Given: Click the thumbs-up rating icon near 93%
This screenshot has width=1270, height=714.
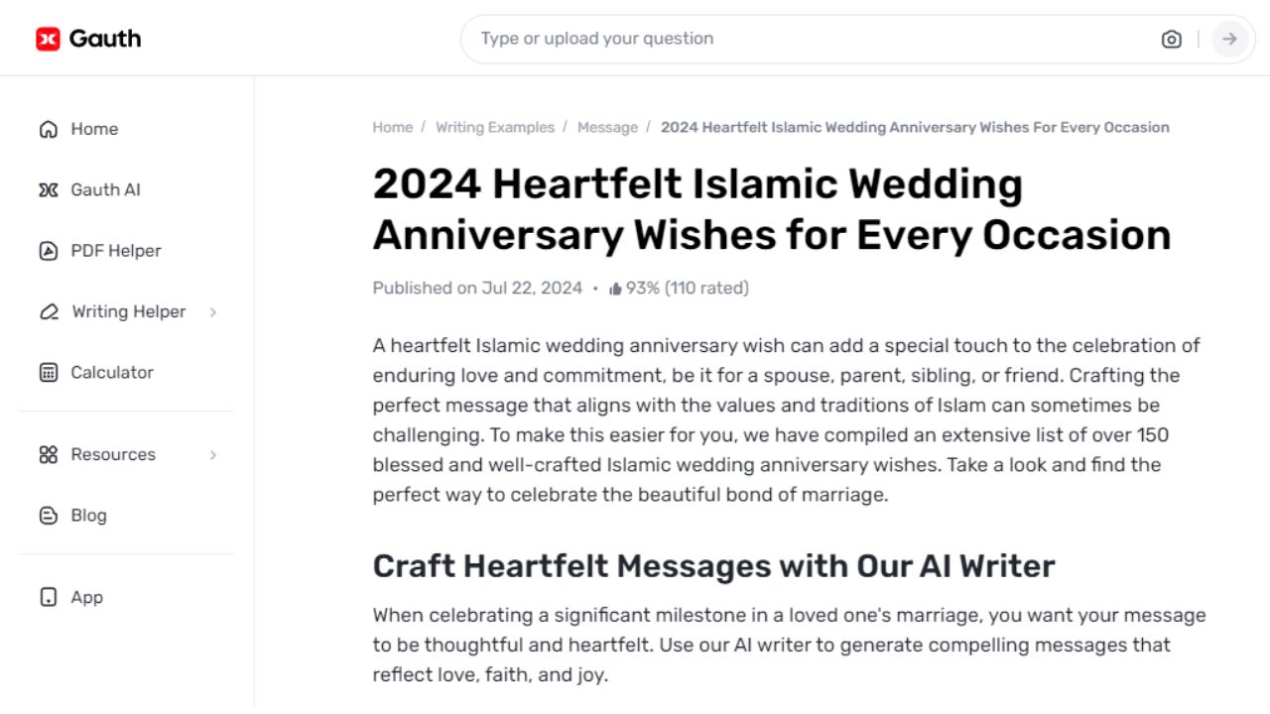Looking at the screenshot, I should pyautogui.click(x=617, y=288).
